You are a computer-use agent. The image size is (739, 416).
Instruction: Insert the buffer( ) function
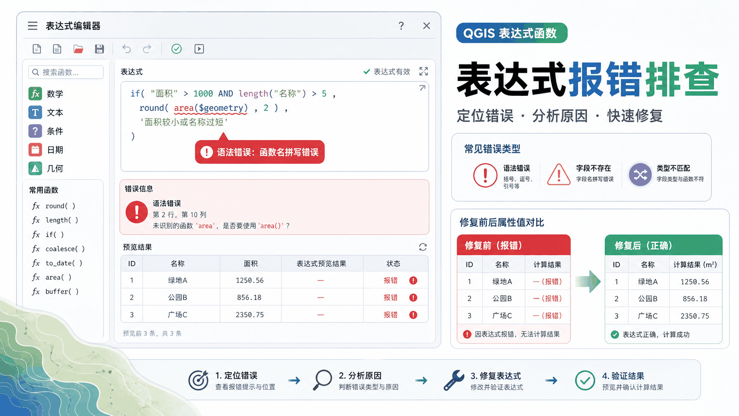(55, 291)
